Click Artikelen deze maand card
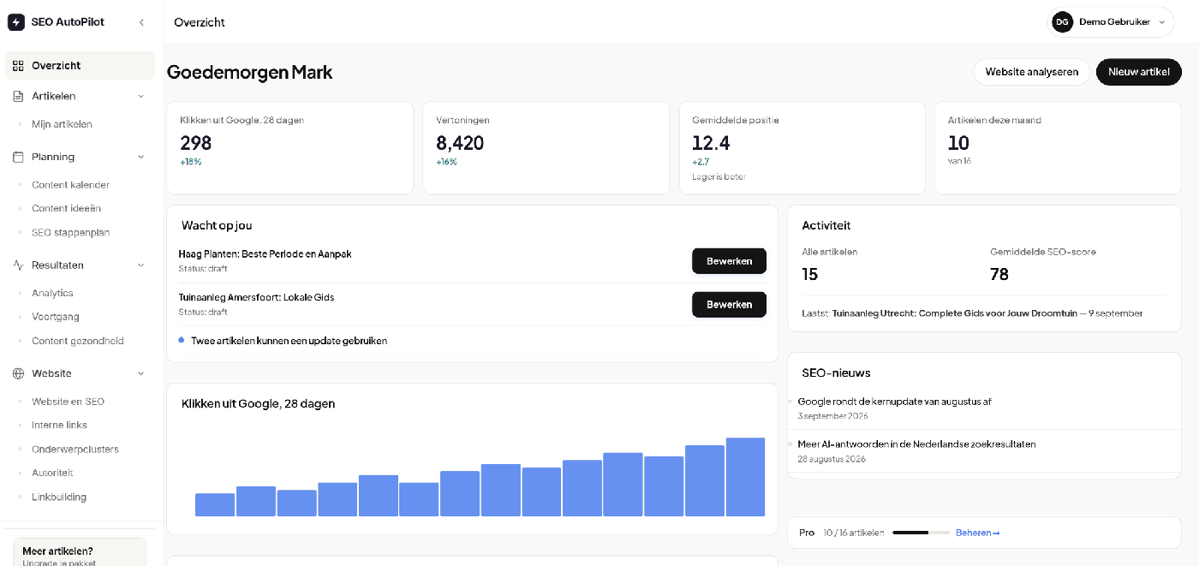The image size is (1199, 566). point(1058,148)
